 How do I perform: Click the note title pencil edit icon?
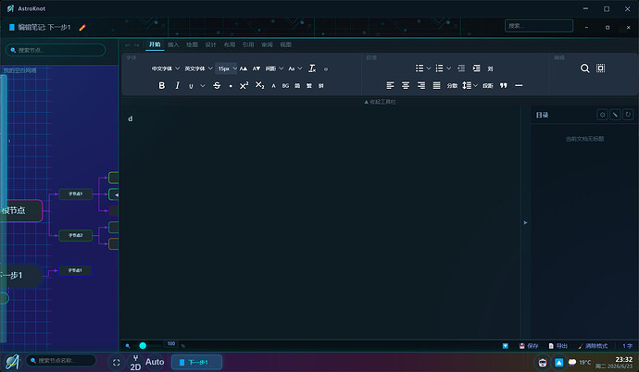point(82,27)
